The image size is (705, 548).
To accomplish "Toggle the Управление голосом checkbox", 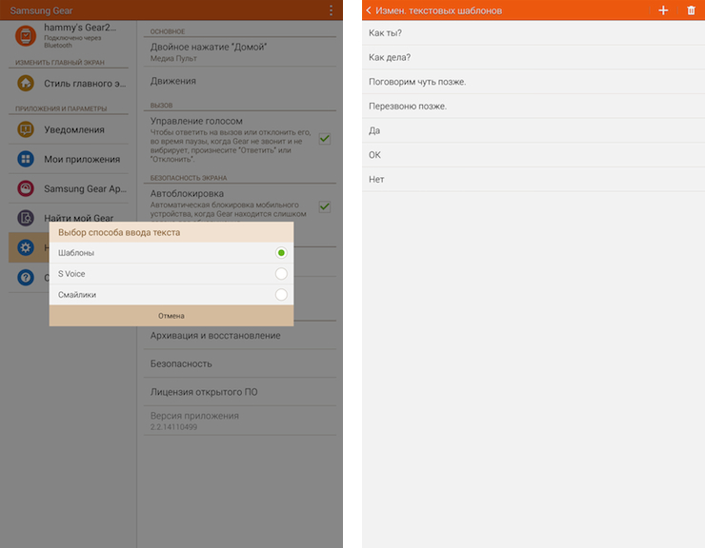I will click(325, 139).
